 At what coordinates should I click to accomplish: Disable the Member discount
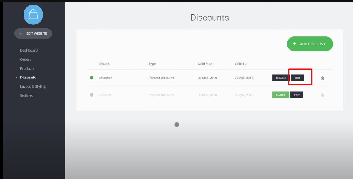tap(281, 78)
